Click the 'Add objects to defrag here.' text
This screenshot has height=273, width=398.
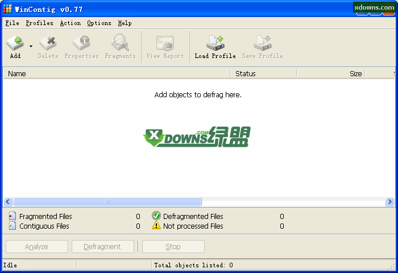point(198,95)
